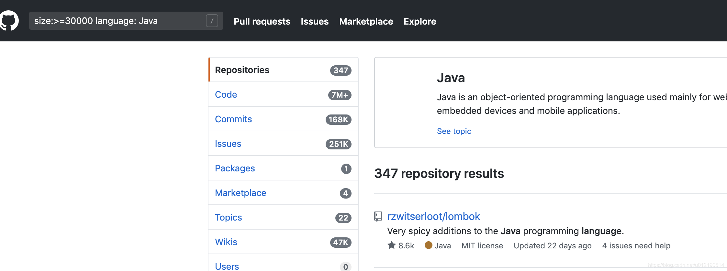Show Marketplace search results in sidebar
The width and height of the screenshot is (727, 271).
pyautogui.click(x=283, y=193)
